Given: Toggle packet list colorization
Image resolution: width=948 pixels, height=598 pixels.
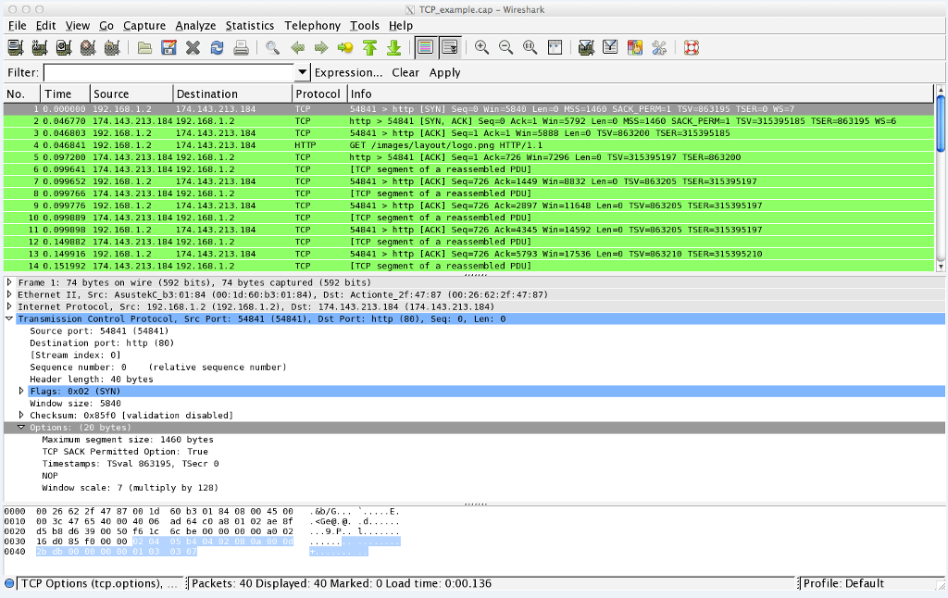Looking at the screenshot, I should click(x=425, y=48).
